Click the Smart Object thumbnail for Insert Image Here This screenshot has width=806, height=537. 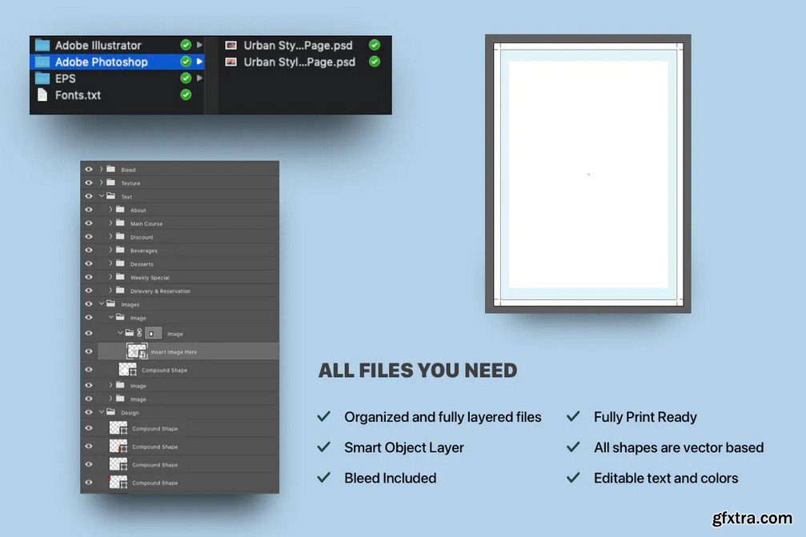[x=137, y=351]
